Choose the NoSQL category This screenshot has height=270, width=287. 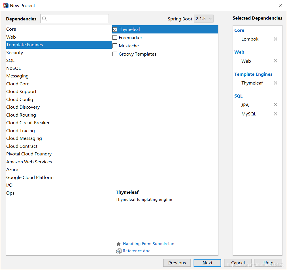pyautogui.click(x=59, y=68)
